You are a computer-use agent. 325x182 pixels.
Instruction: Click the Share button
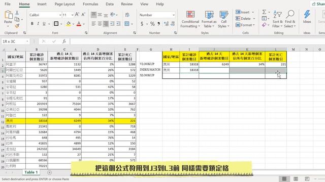coord(318,4)
